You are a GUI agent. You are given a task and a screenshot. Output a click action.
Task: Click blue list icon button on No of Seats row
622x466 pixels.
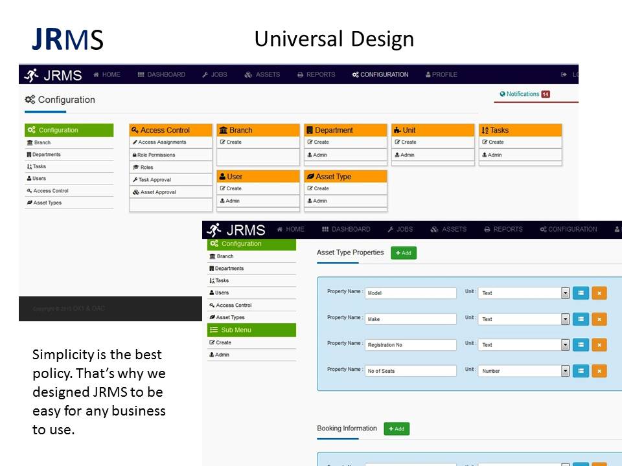(581, 371)
